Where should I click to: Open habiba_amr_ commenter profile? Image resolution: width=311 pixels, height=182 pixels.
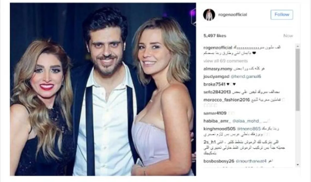tap(214, 121)
